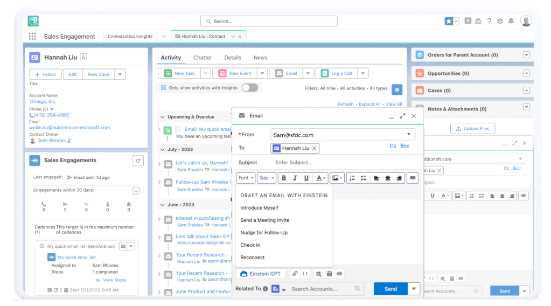Collapse the Upcoming & Overdue section

pyautogui.click(x=162, y=117)
